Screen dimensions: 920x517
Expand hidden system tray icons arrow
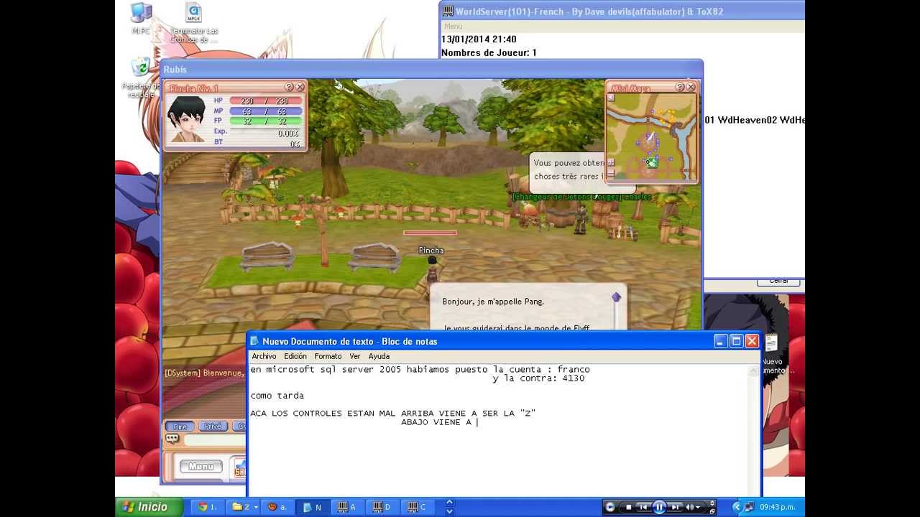(737, 507)
